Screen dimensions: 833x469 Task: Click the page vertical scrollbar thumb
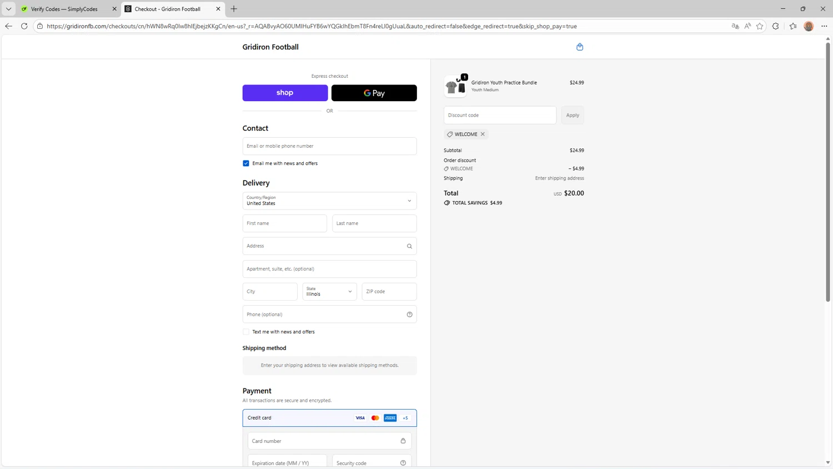828,172
